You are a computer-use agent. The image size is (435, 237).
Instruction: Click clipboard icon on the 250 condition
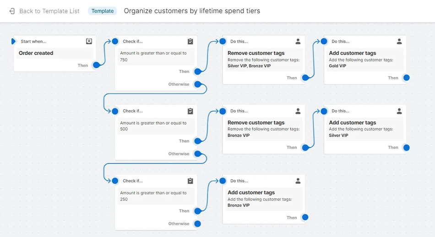click(190, 181)
